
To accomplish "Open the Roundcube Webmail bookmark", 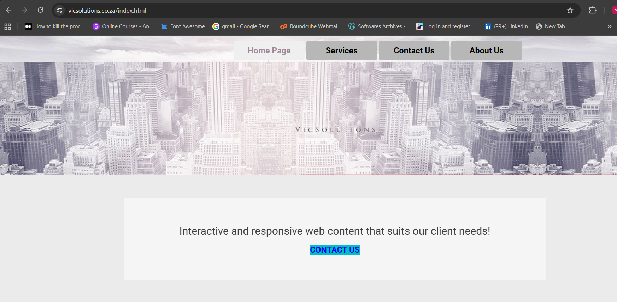I will coord(311,26).
